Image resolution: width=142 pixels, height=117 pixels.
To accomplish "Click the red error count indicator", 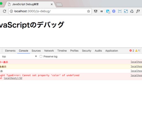I will point(132,50).
